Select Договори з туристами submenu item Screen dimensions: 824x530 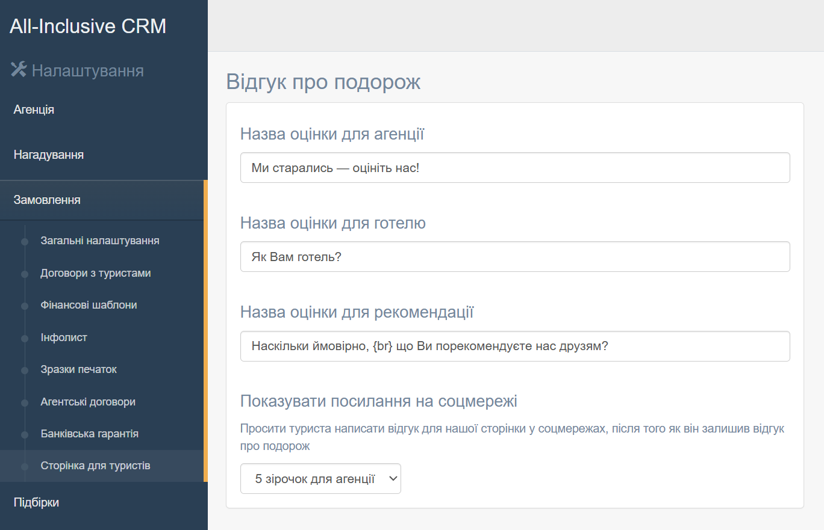pyautogui.click(x=96, y=273)
